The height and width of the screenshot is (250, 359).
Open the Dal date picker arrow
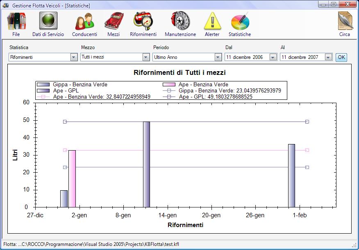[273, 57]
